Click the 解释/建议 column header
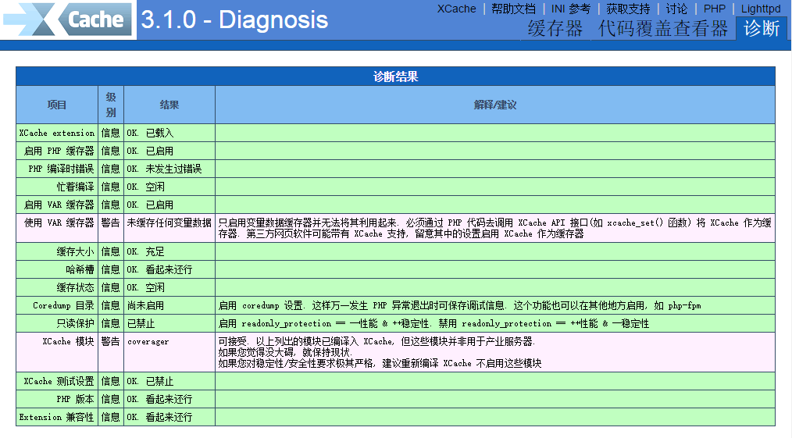The width and height of the screenshot is (792, 438). (494, 105)
